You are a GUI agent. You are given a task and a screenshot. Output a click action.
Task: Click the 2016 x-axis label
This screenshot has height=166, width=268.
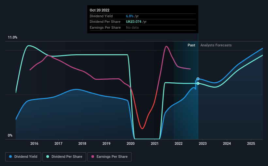click(34, 143)
